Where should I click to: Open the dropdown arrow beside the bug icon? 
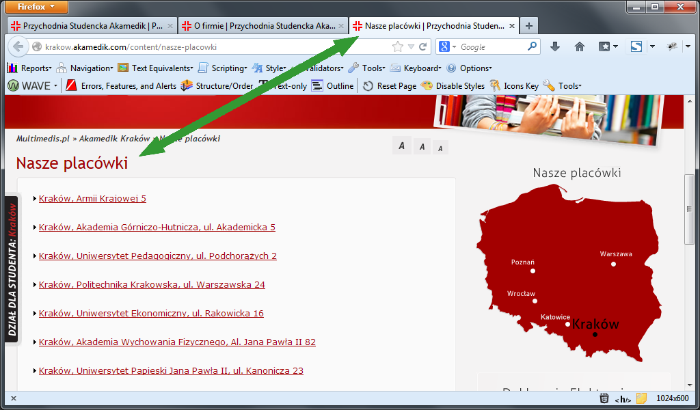click(688, 46)
